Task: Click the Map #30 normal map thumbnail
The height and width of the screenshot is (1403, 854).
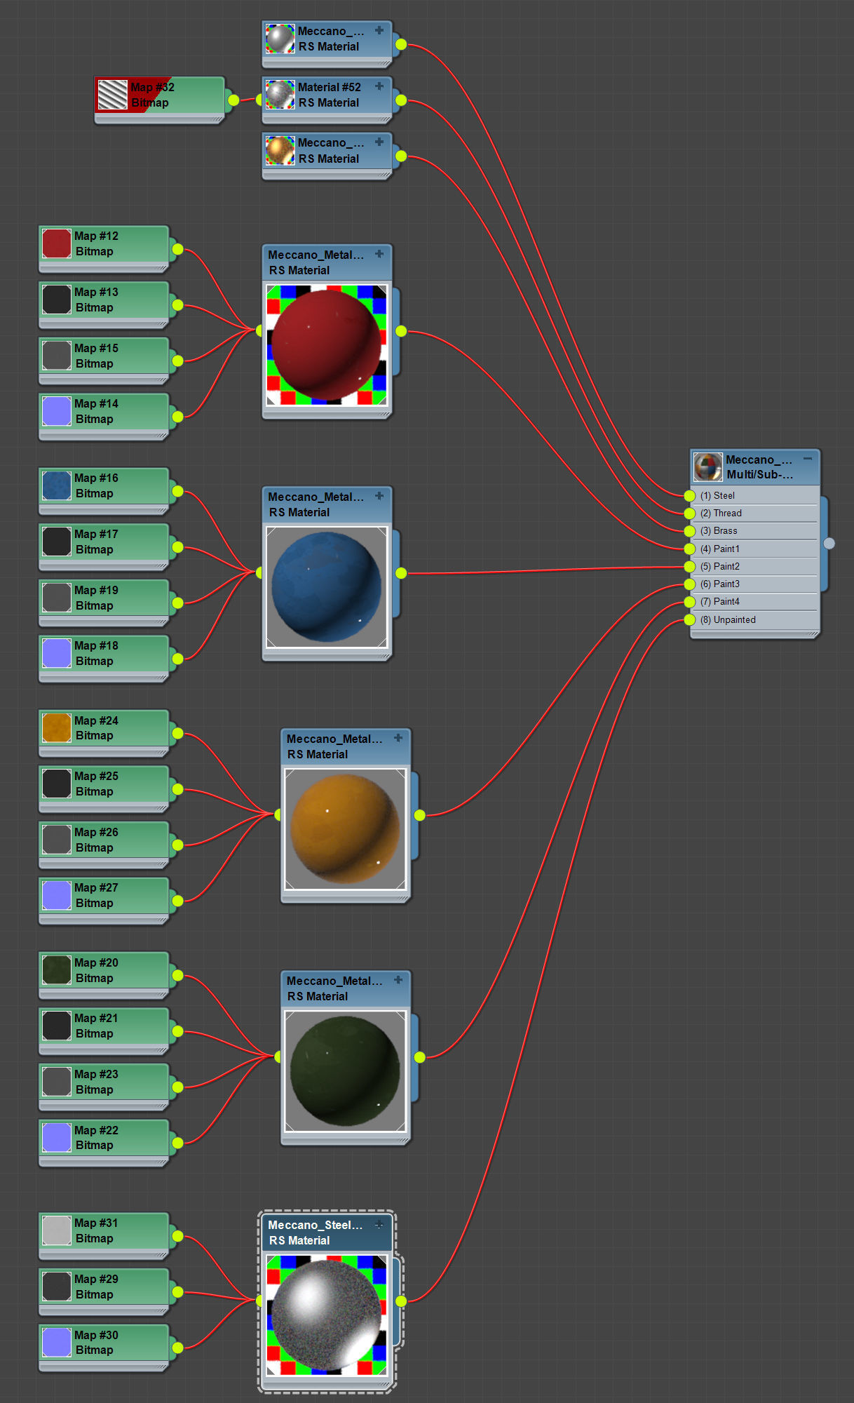Action: coord(57,1343)
